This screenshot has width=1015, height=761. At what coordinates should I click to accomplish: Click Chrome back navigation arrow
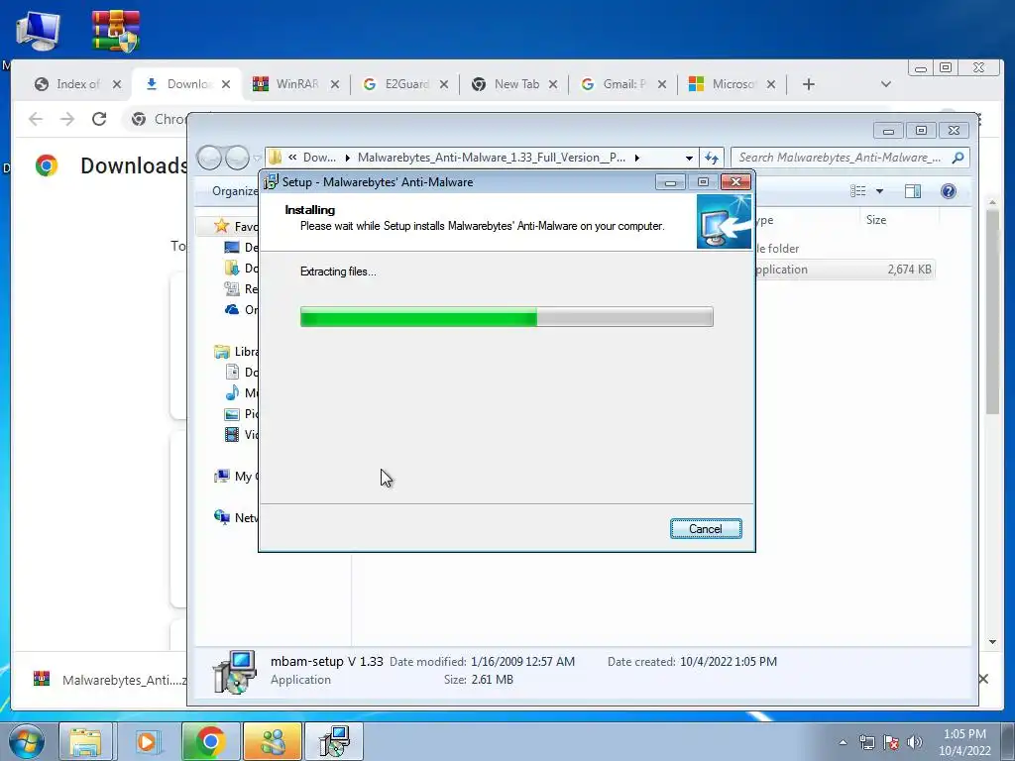pyautogui.click(x=36, y=119)
